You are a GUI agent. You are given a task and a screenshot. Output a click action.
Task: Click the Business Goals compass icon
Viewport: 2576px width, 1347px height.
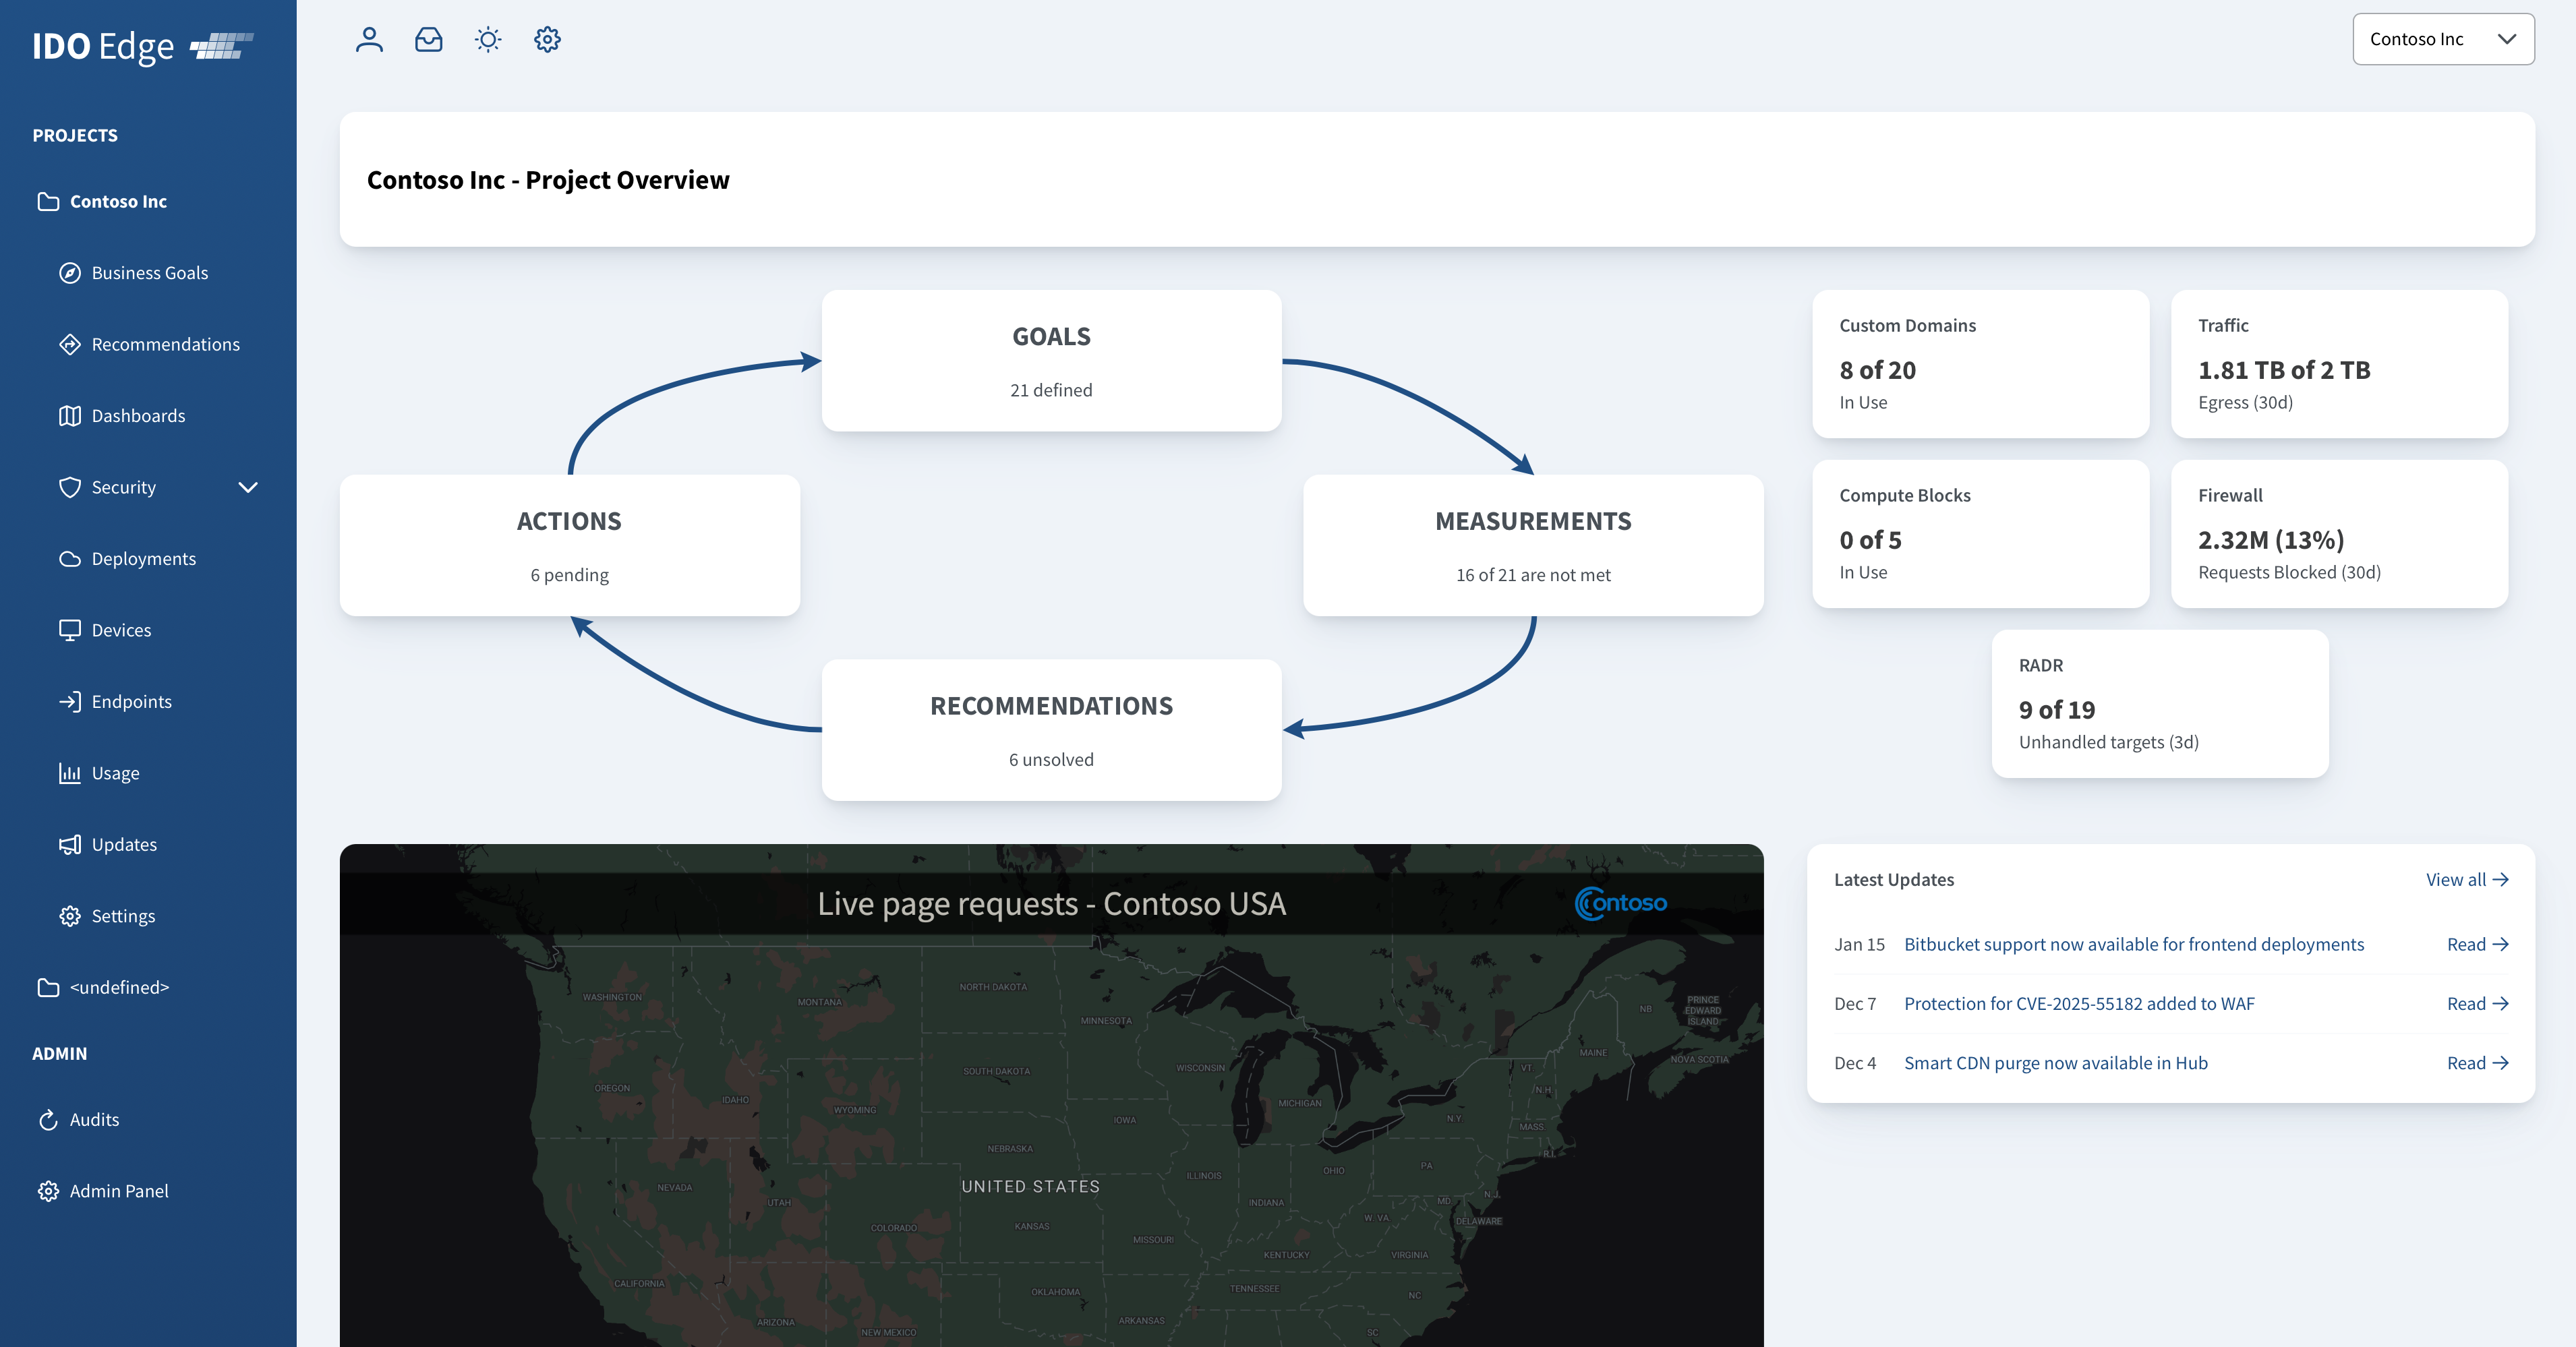coord(70,273)
